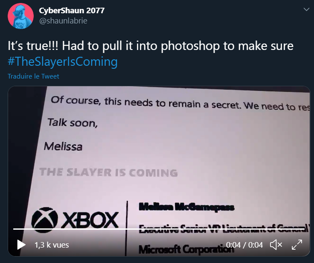Image resolution: width=314 pixels, height=263 pixels.
Task: Seek on the video progress bar
Action: (159, 229)
